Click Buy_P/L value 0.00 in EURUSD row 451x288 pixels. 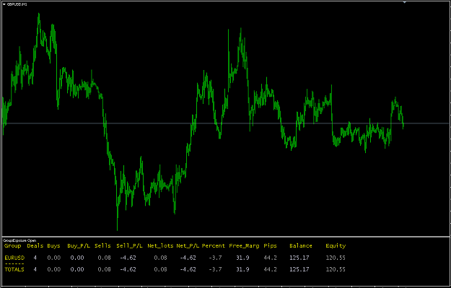(77, 258)
